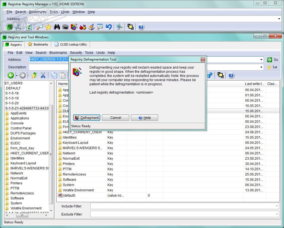Open the main window Address dropdown
This screenshot has width=284, height=228.
pyautogui.click(x=279, y=19)
